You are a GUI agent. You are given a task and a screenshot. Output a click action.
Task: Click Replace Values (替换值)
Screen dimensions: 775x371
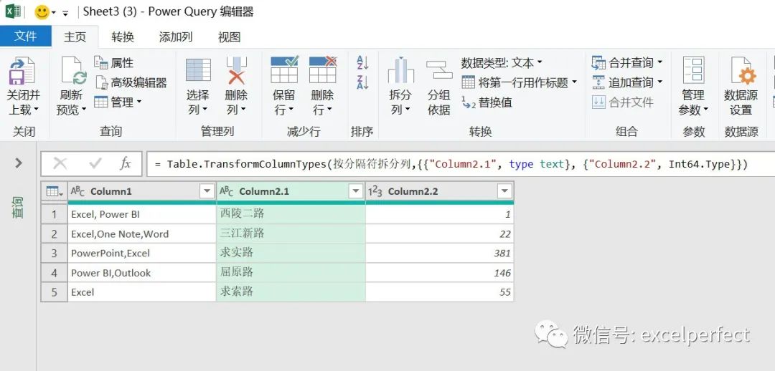(487, 102)
